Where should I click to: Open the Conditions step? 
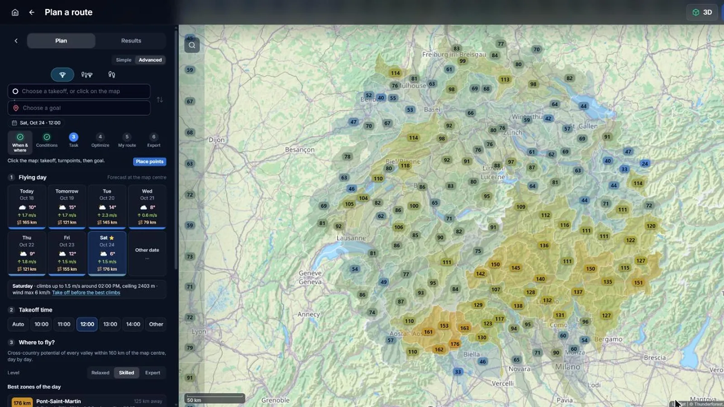(x=47, y=140)
